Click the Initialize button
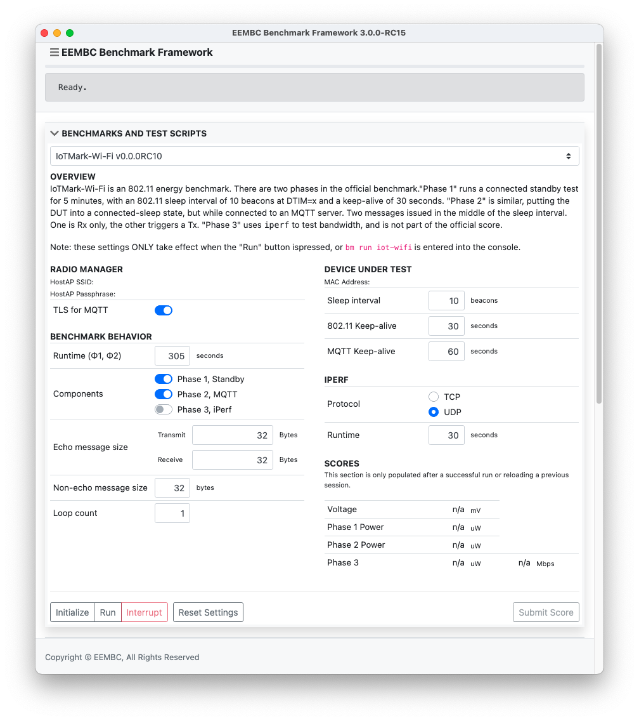The image size is (639, 721). [72, 612]
